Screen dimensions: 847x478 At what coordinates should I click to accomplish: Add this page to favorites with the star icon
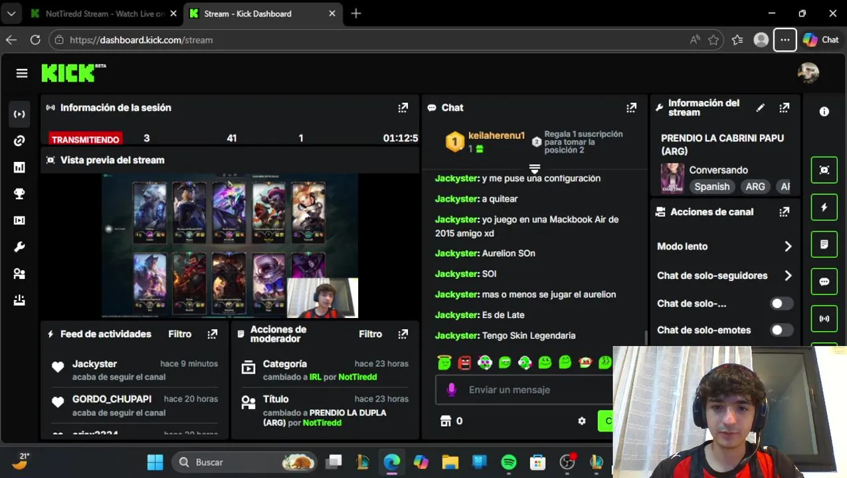[713, 40]
